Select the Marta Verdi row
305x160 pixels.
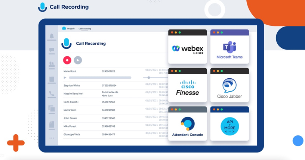tap(115, 110)
